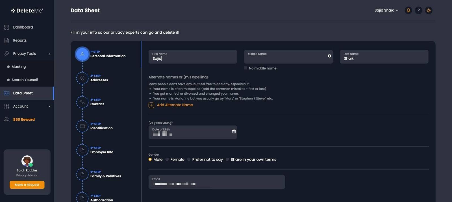Open the Dashboard menu item

tap(27, 27)
